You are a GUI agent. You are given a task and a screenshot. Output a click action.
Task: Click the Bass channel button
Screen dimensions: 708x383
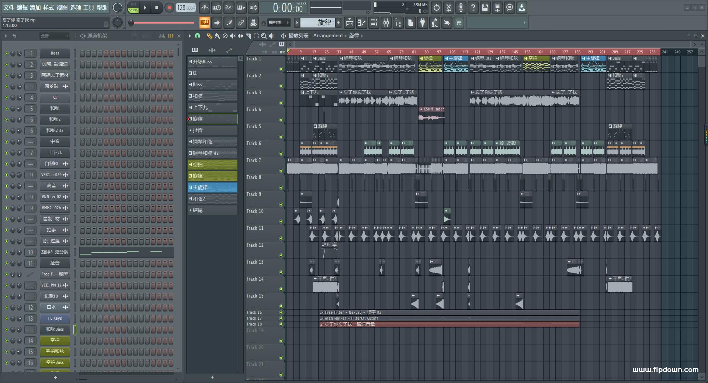tap(55, 53)
